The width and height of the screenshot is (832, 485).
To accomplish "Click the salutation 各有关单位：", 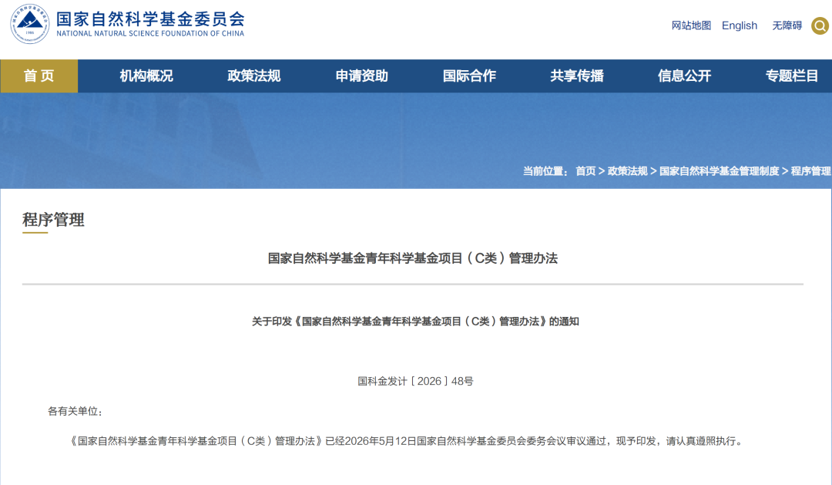I will [x=75, y=411].
